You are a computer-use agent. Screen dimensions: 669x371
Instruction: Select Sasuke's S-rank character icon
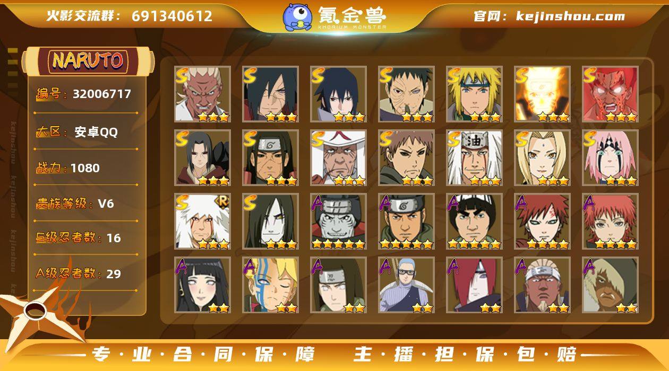(338, 94)
